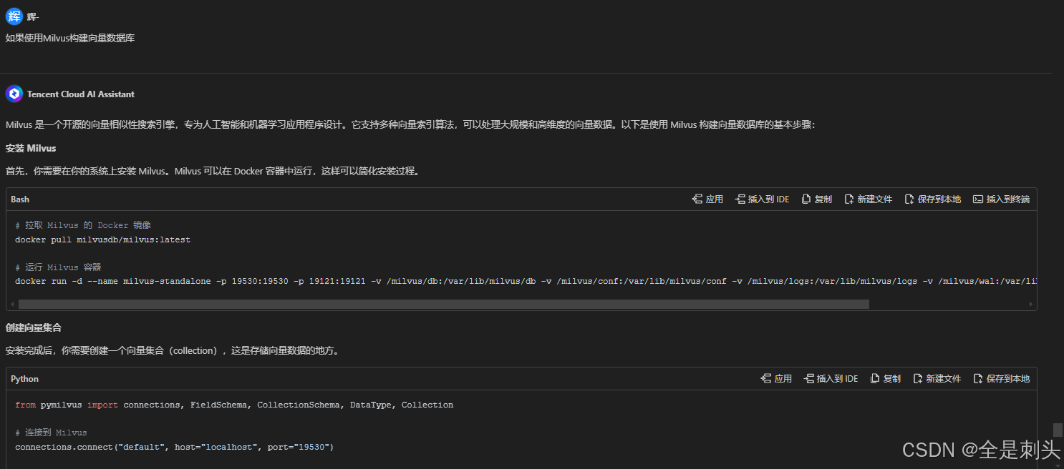Image resolution: width=1064 pixels, height=469 pixels.
Task: Click 插入到 IDE in Bash code block
Action: coord(762,199)
